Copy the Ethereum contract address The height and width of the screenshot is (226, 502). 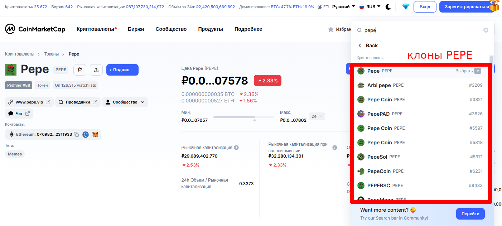(x=76, y=134)
